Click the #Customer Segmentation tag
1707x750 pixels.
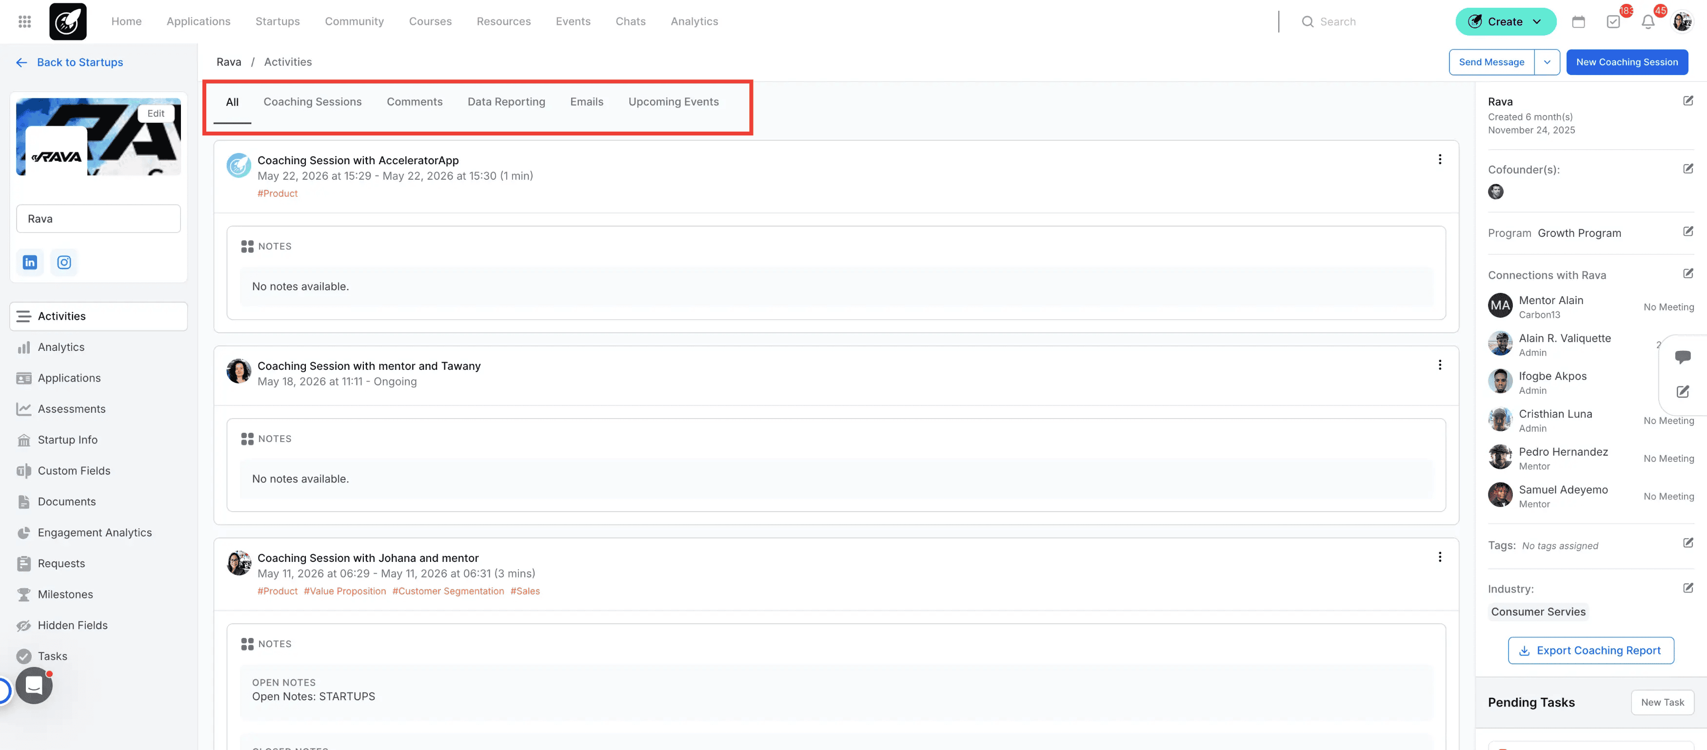pos(448,591)
